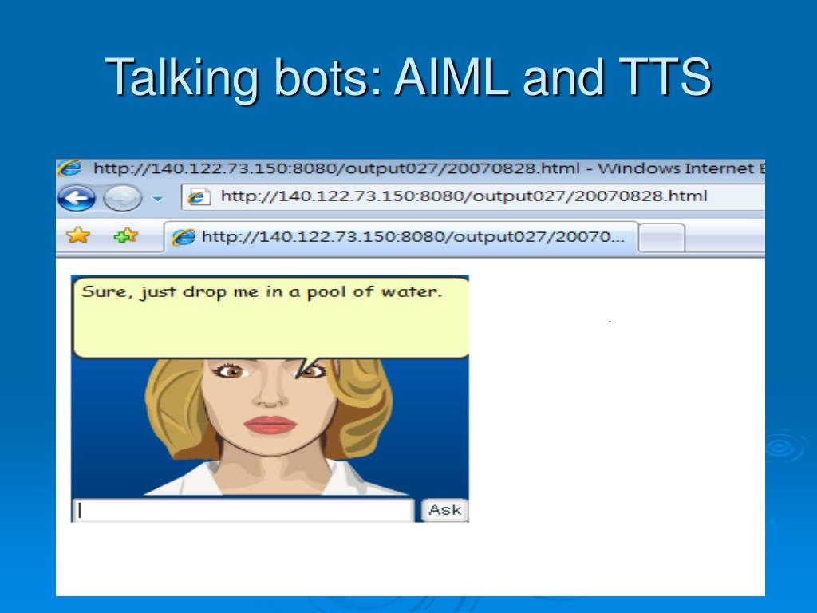This screenshot has height=613, width=817.
Task: Click the Ask button
Action: point(444,510)
